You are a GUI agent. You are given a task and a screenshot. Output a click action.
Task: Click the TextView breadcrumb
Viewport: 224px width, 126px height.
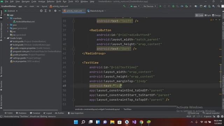tap(127, 109)
